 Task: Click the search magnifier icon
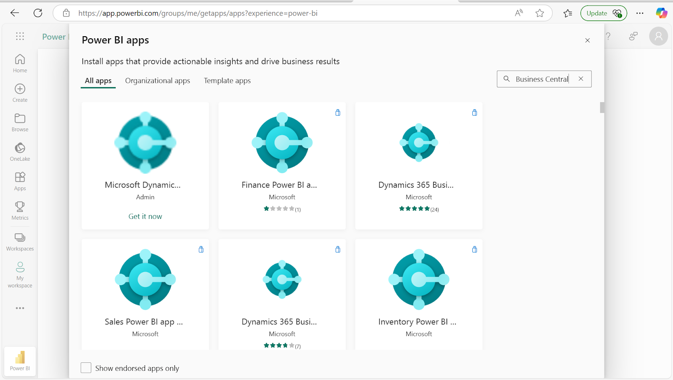click(x=506, y=79)
